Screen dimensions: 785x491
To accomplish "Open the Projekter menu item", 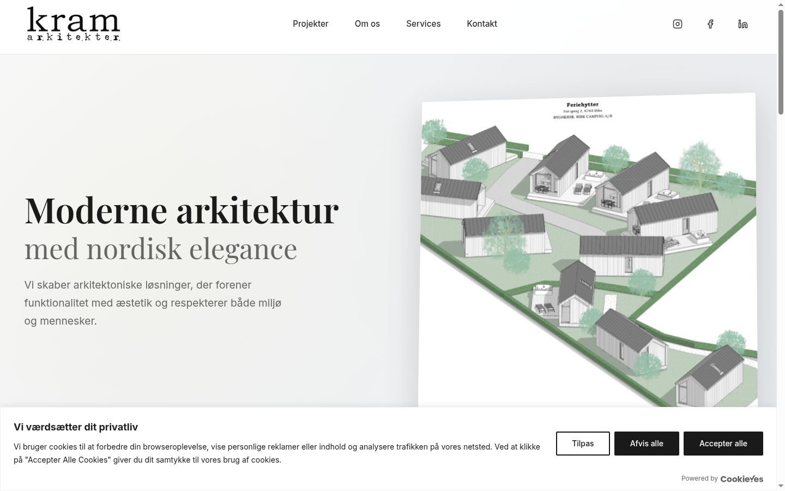I will coord(311,24).
